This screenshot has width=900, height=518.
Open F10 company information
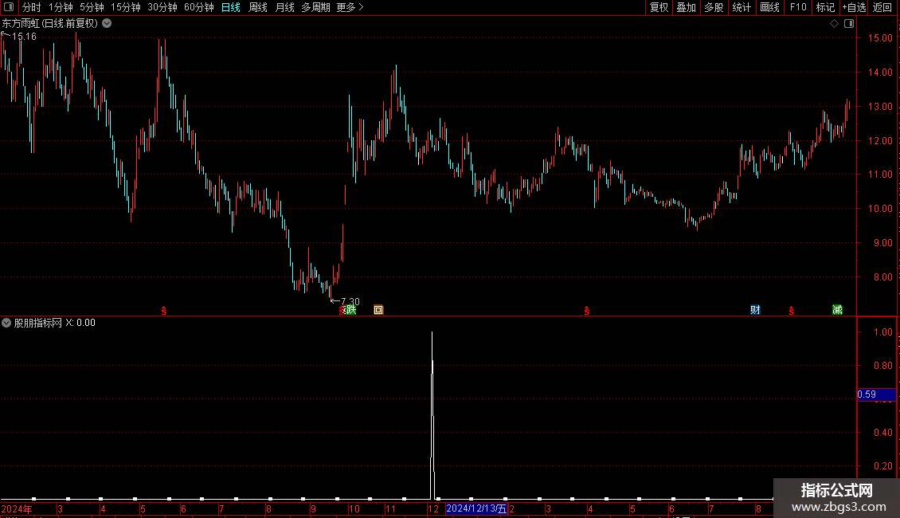[798, 7]
